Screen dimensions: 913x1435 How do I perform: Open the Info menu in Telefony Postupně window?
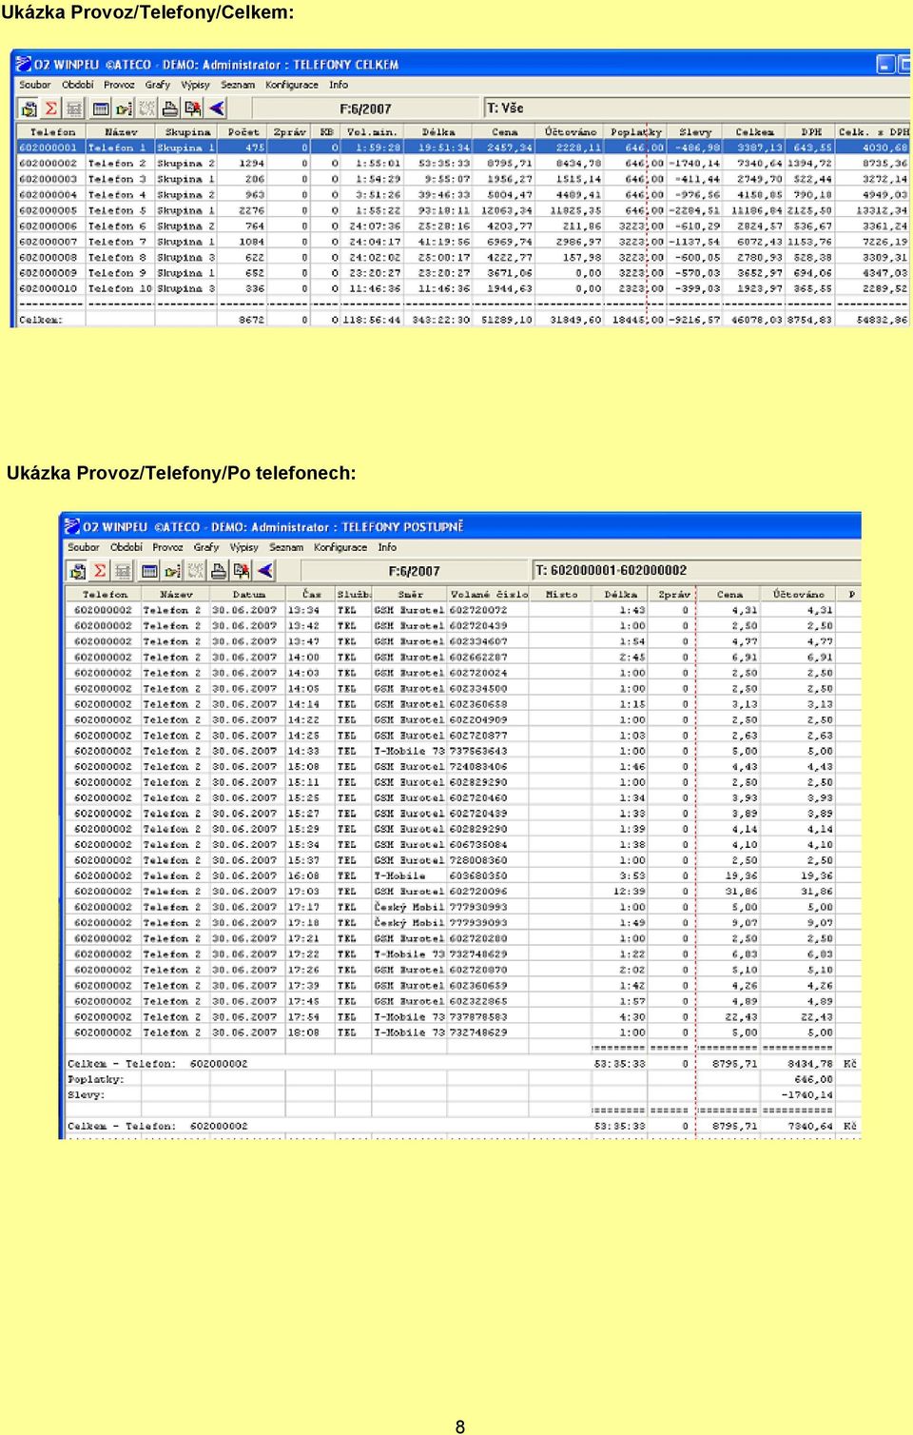(387, 547)
